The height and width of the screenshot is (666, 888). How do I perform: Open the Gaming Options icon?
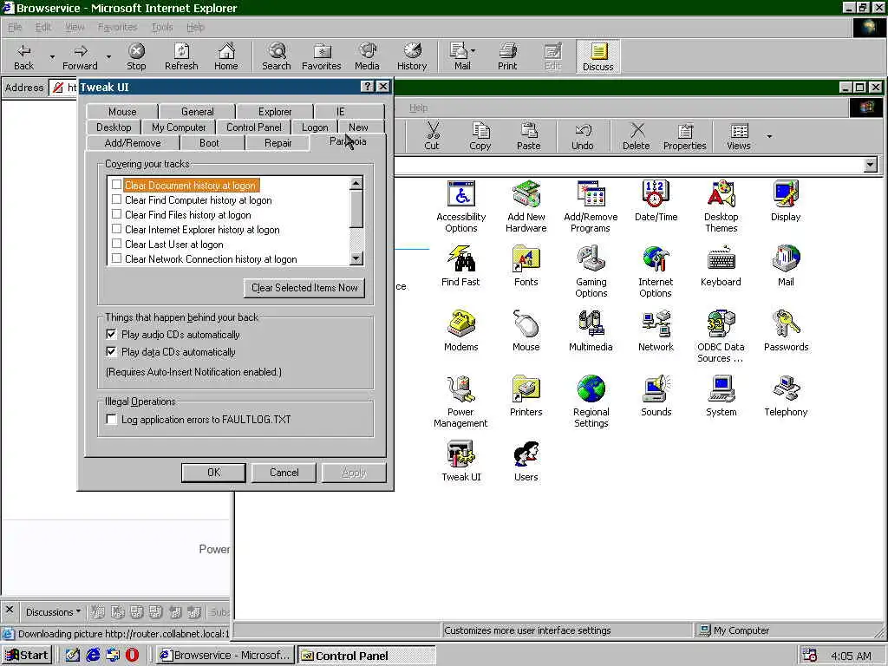591,271
